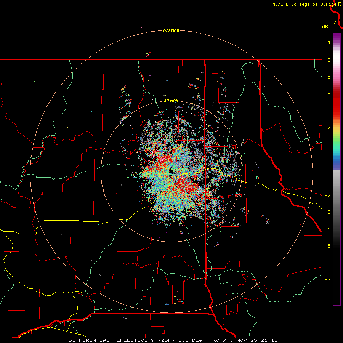Image resolution: width=343 pixels, height=343 pixels.
Task: Click the 0 dB tick on colorbar
Action: tap(329, 162)
